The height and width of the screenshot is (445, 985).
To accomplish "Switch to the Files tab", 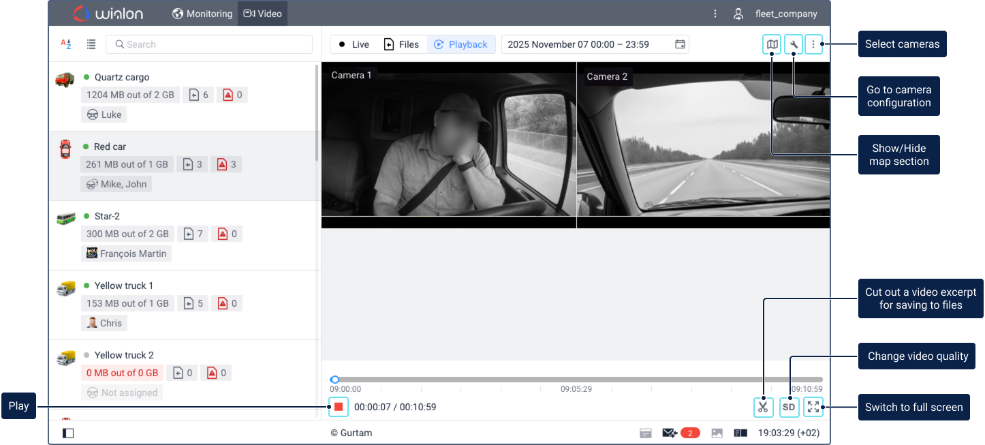I will [x=401, y=44].
